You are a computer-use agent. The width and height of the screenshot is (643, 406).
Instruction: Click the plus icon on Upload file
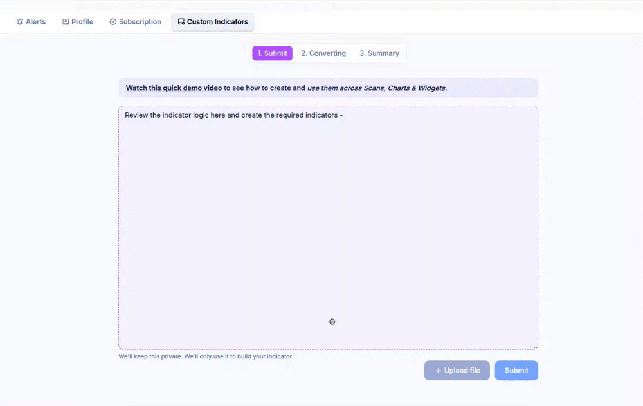(438, 371)
